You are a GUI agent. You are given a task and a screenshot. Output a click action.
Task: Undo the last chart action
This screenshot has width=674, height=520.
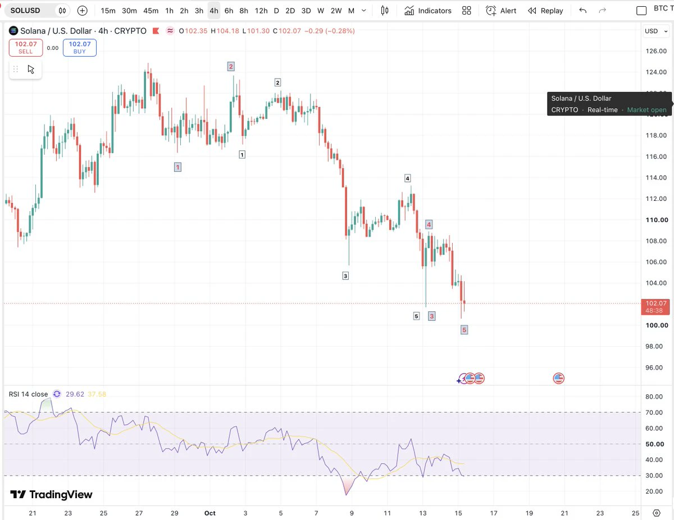tap(583, 11)
